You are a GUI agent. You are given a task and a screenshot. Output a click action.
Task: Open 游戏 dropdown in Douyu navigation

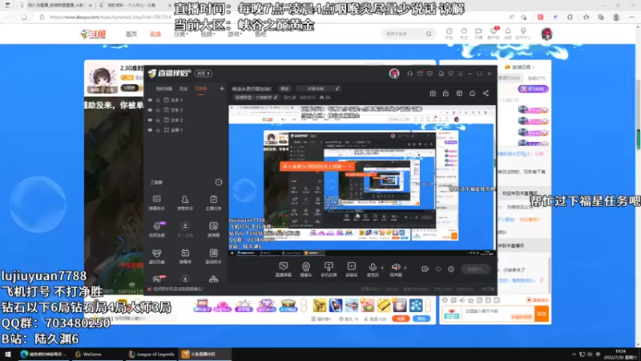(235, 34)
